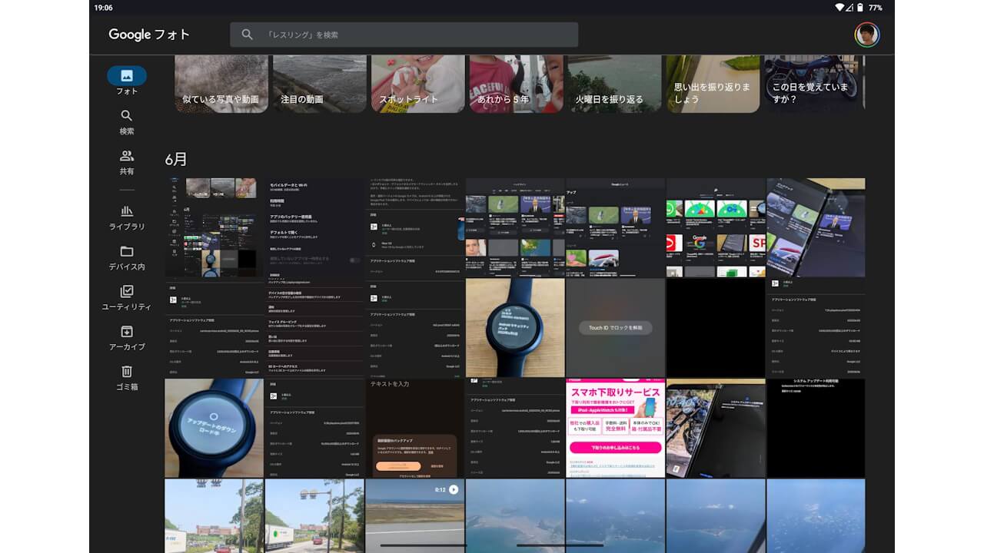Open the 思い出を振り返りましょう card

(x=713, y=84)
